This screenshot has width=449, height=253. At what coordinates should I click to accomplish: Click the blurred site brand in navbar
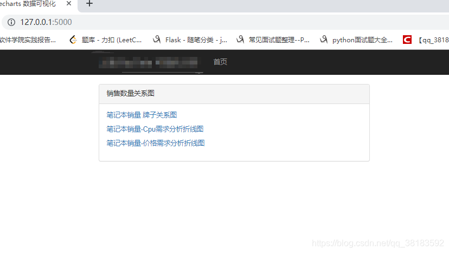[x=148, y=62]
